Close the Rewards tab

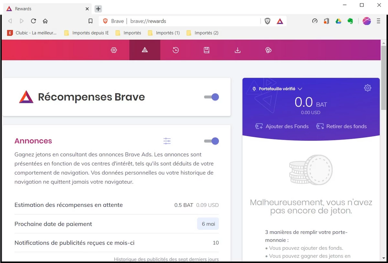click(87, 9)
